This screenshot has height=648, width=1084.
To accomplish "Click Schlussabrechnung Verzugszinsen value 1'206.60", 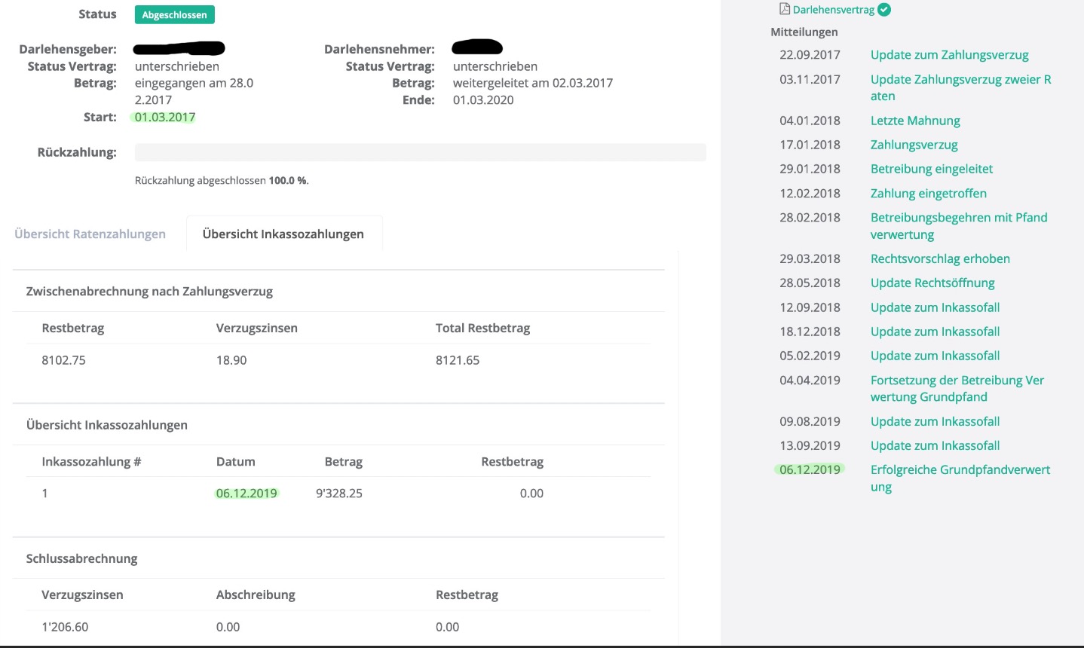I will 65,627.
